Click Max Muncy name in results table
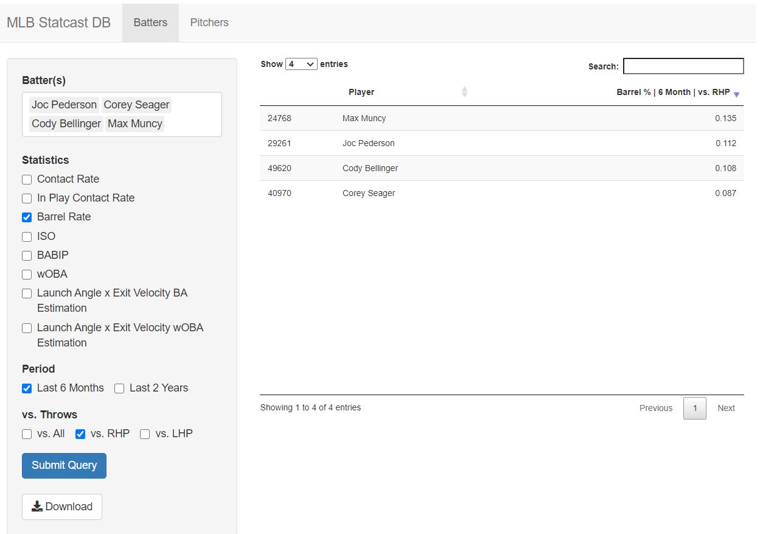774x534 pixels. 364,118
